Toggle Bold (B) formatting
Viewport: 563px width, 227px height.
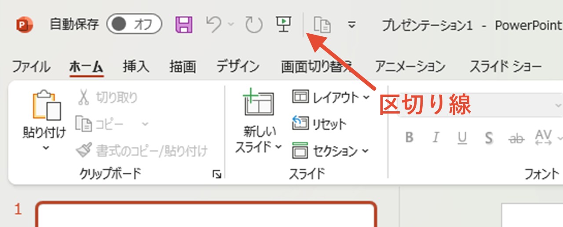pos(409,138)
